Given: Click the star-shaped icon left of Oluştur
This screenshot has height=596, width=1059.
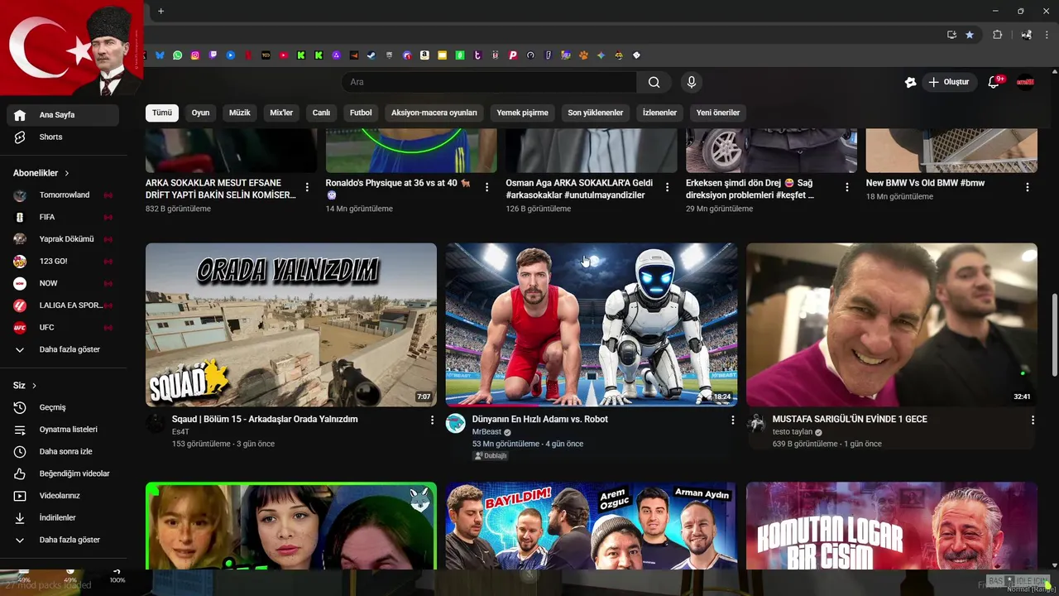Looking at the screenshot, I should click(910, 82).
